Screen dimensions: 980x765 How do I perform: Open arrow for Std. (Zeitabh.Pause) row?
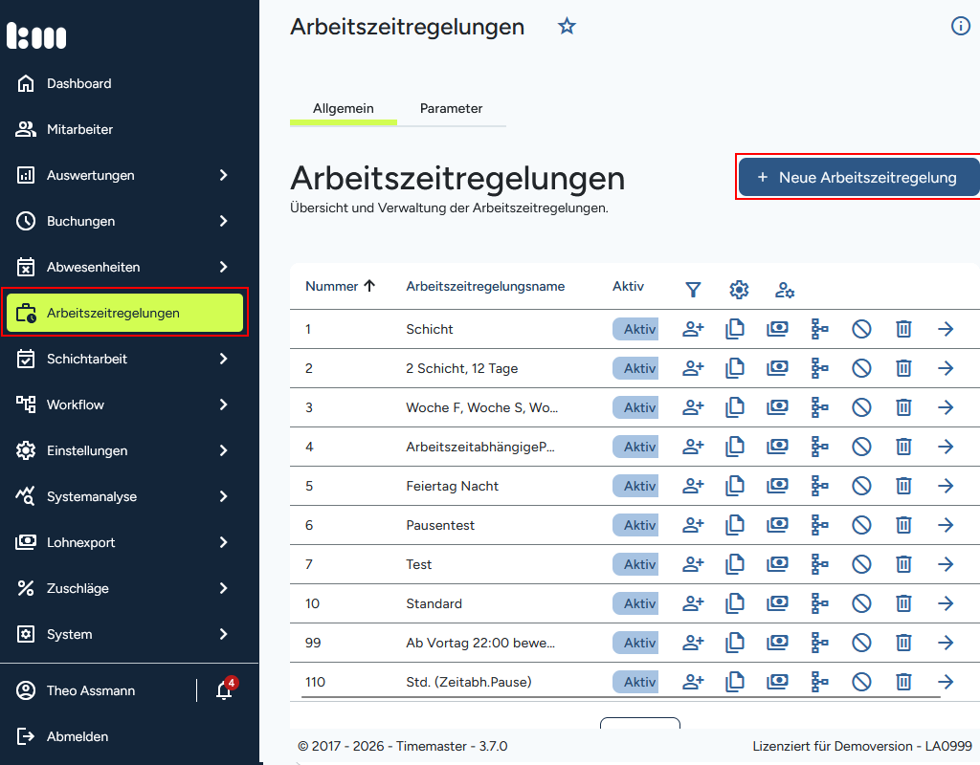(946, 681)
